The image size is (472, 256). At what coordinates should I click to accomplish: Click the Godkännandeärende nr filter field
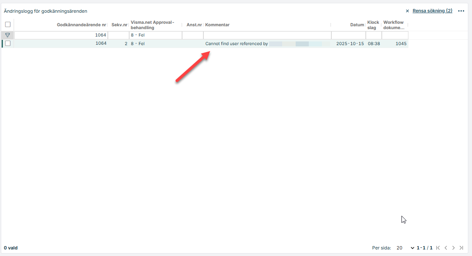click(61, 35)
